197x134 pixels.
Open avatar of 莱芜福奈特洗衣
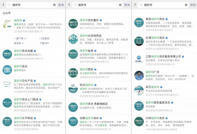tap(139, 22)
